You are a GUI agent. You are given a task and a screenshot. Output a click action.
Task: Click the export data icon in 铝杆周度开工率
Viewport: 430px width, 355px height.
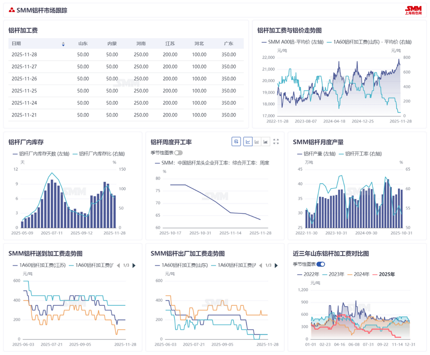point(236,142)
